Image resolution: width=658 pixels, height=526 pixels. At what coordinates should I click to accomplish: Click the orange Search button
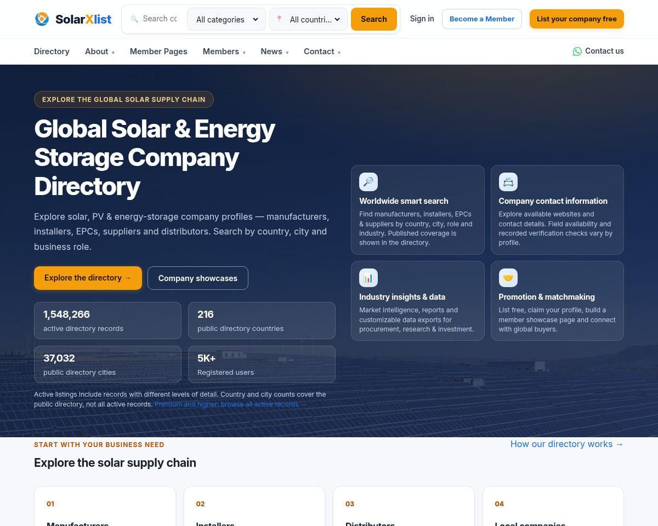pyautogui.click(x=374, y=19)
